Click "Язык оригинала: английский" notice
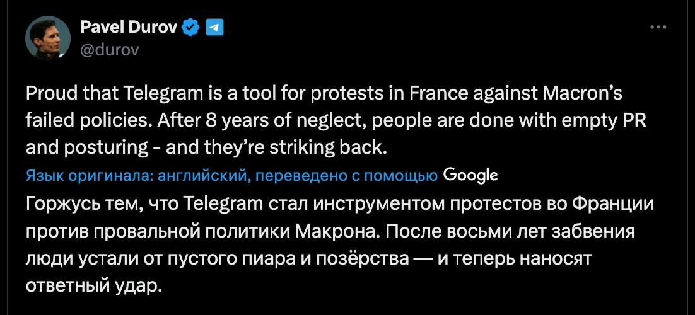The height and width of the screenshot is (315, 695). click(137, 175)
